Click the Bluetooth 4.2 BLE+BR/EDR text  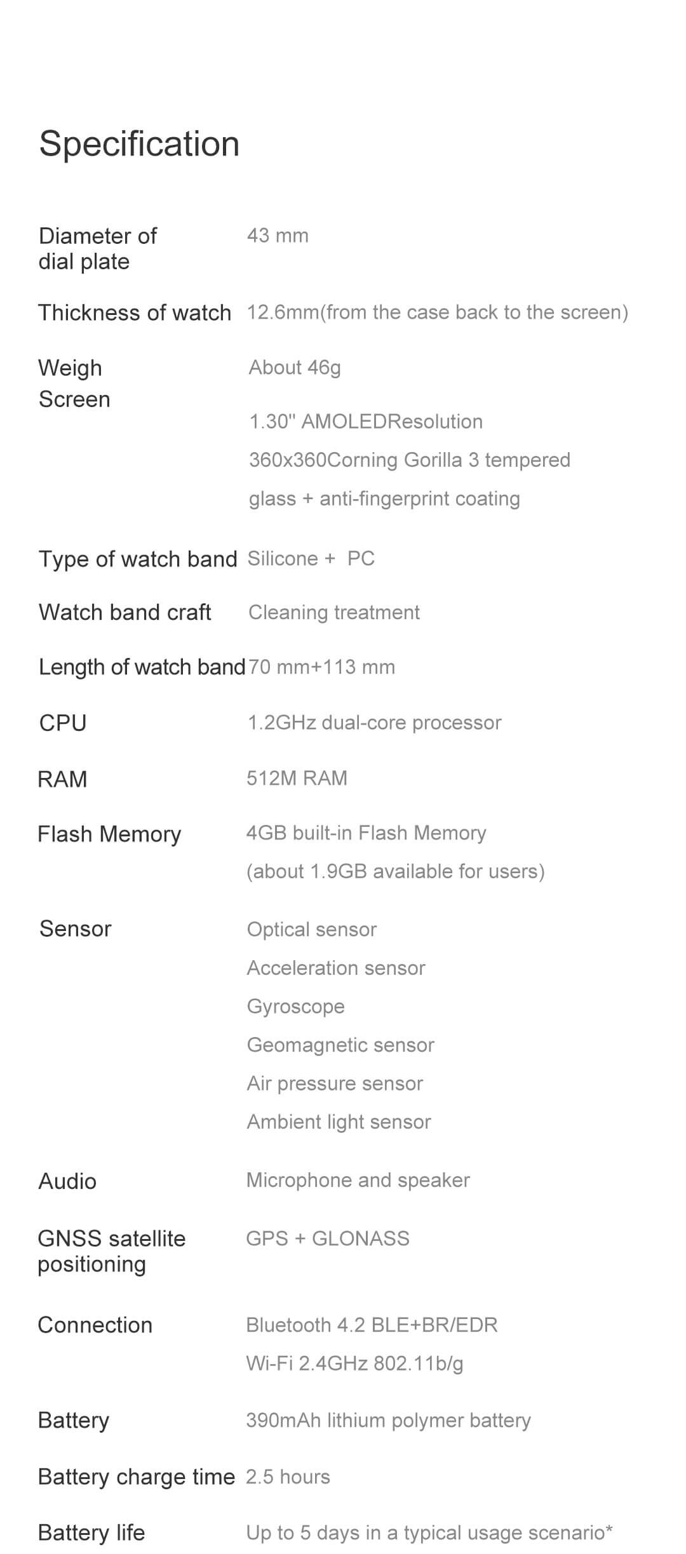tap(372, 1325)
